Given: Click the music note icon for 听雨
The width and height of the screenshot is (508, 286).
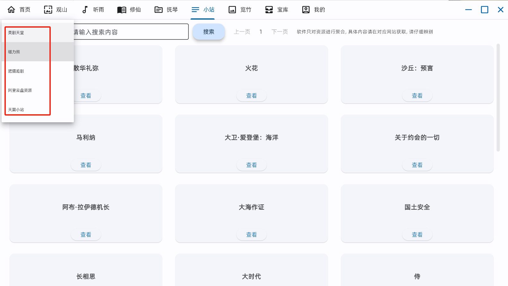Looking at the screenshot, I should [85, 10].
